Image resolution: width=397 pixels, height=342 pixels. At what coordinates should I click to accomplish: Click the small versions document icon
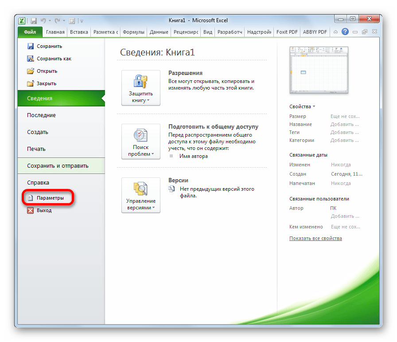coord(171,189)
